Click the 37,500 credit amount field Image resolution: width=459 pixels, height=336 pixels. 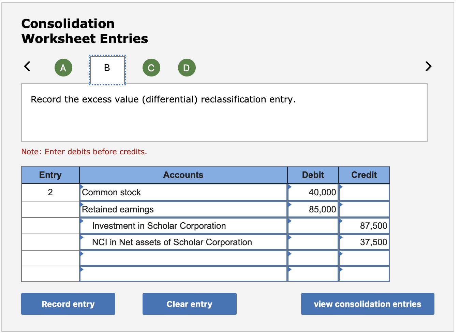[x=364, y=242]
